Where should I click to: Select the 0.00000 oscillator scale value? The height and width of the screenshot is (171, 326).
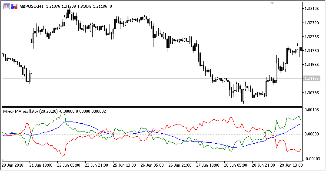(x=312, y=134)
